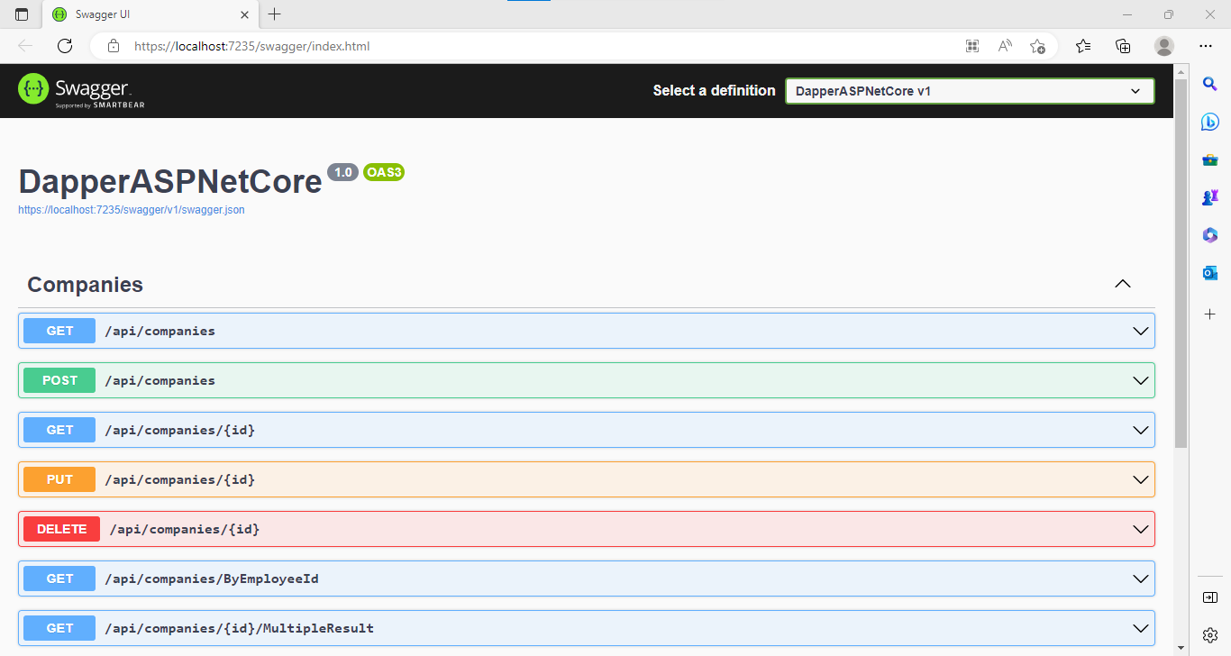This screenshot has height=656, width=1231.
Task: Click the /api/companies/ByEmployeeId path text
Action: point(212,579)
